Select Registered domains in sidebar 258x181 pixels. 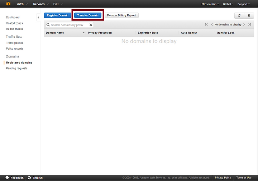(19, 62)
